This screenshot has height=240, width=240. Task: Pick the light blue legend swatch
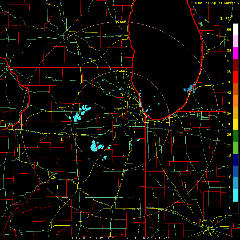pos(235,183)
